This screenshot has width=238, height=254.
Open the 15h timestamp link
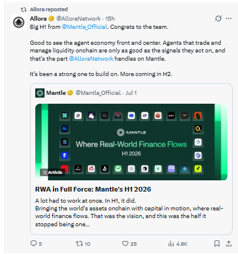110,19
